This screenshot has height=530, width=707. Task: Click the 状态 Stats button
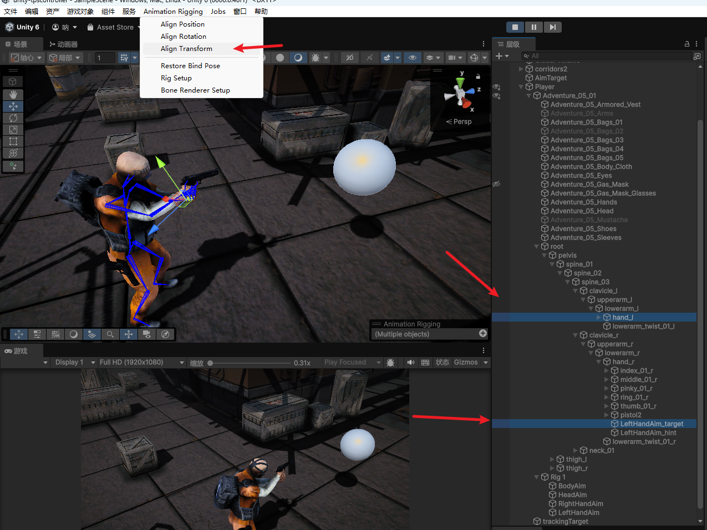pyautogui.click(x=442, y=363)
